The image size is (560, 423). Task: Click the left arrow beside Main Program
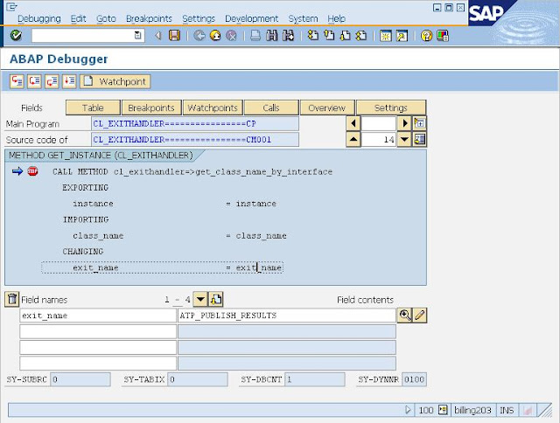(x=353, y=123)
